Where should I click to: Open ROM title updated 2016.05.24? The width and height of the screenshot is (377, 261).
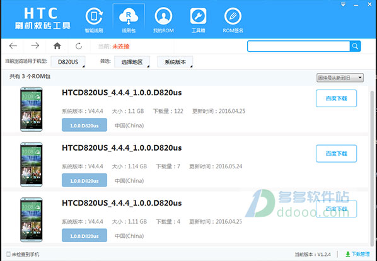[122, 148]
